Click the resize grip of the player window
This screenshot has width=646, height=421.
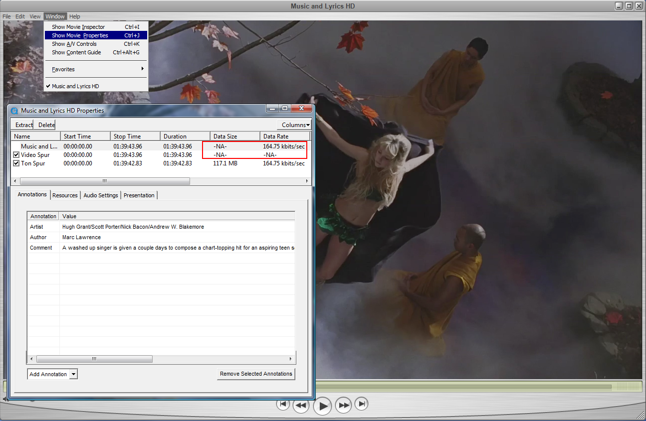(x=641, y=416)
